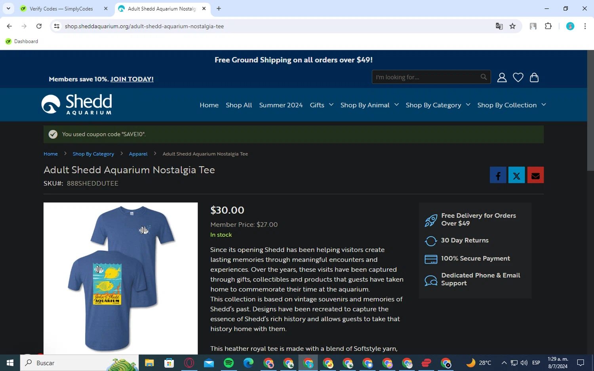
Task: Click the coupon code SAVE10 message
Action: coord(293,134)
